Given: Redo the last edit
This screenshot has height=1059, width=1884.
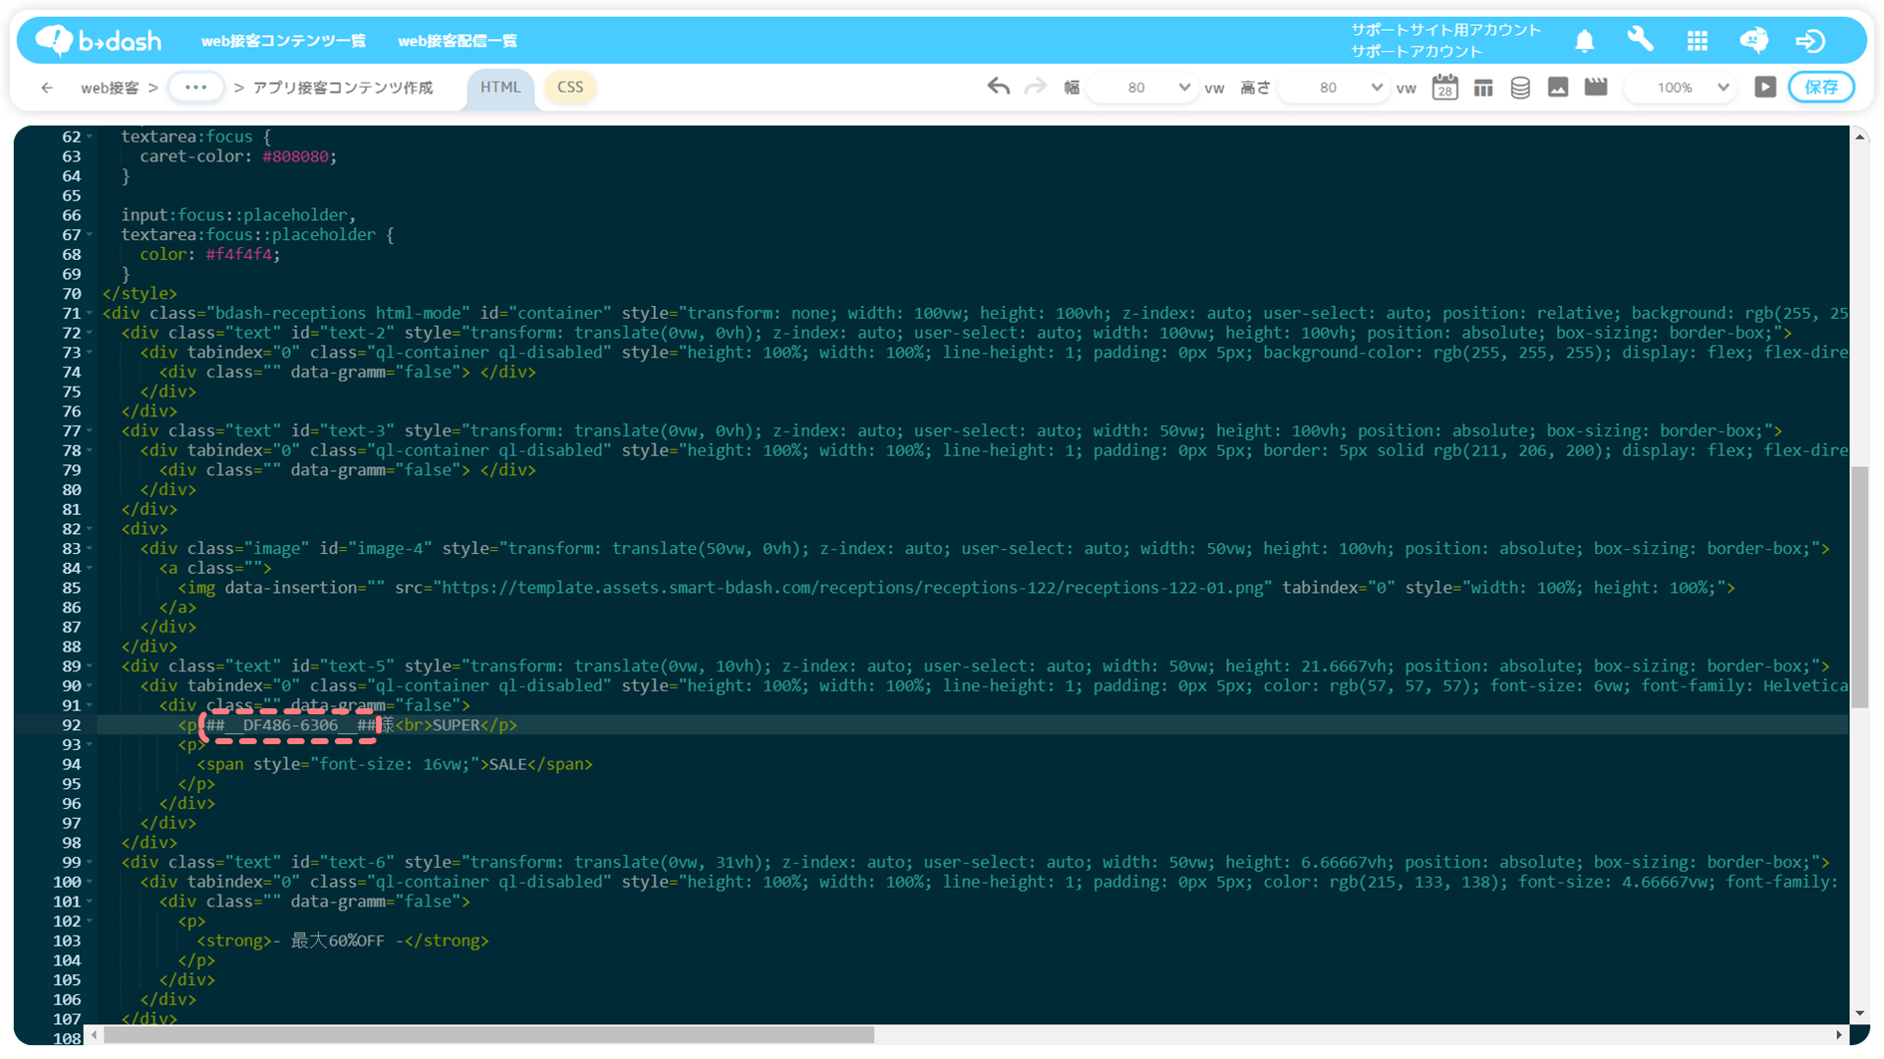Looking at the screenshot, I should pyautogui.click(x=1036, y=87).
